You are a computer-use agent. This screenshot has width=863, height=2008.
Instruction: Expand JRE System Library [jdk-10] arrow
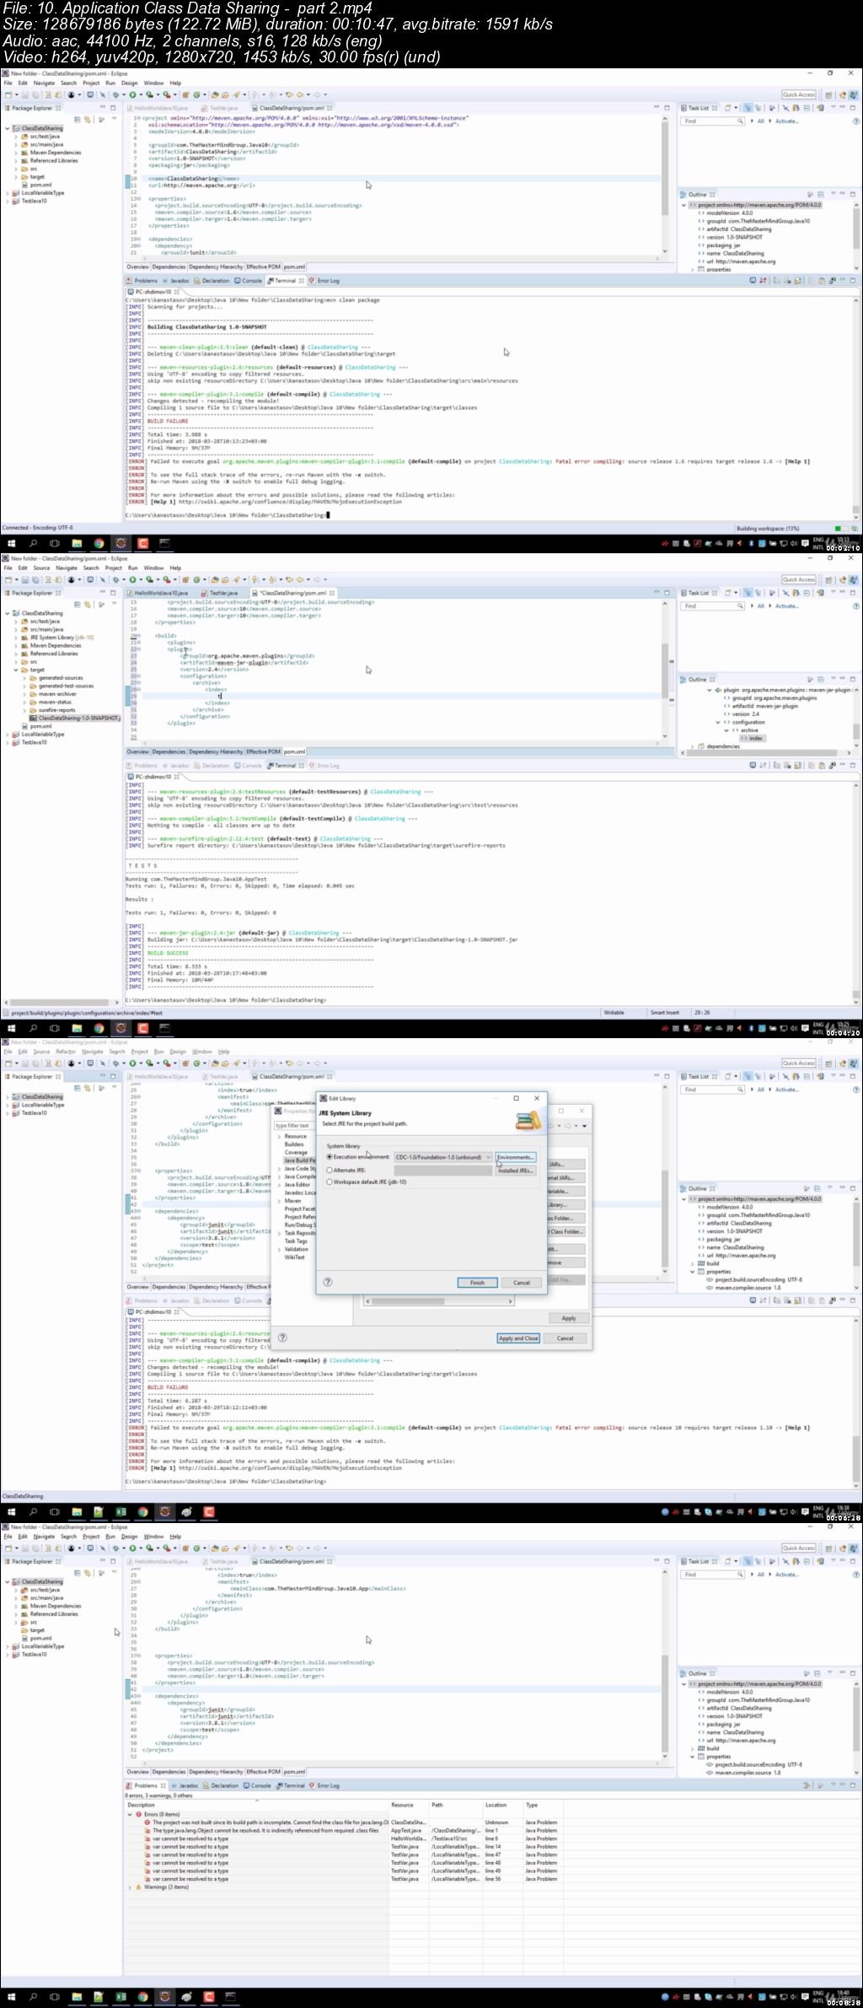(16, 638)
